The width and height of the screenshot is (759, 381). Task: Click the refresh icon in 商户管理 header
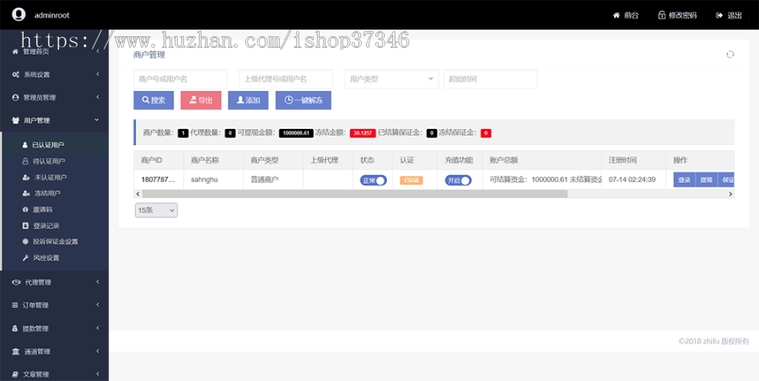coord(730,55)
